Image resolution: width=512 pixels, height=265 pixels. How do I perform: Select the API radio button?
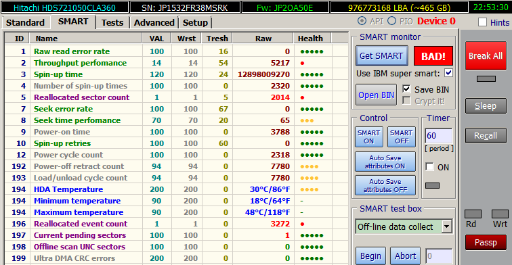[x=362, y=21]
